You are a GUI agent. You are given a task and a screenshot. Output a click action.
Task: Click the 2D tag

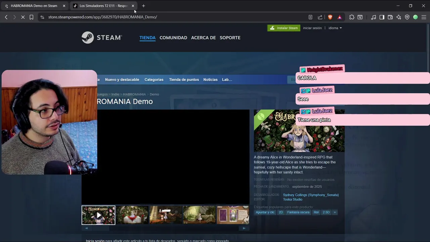pyautogui.click(x=281, y=212)
